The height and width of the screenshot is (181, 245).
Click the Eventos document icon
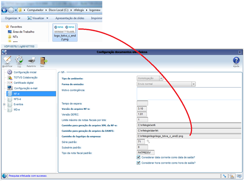click(x=10, y=104)
